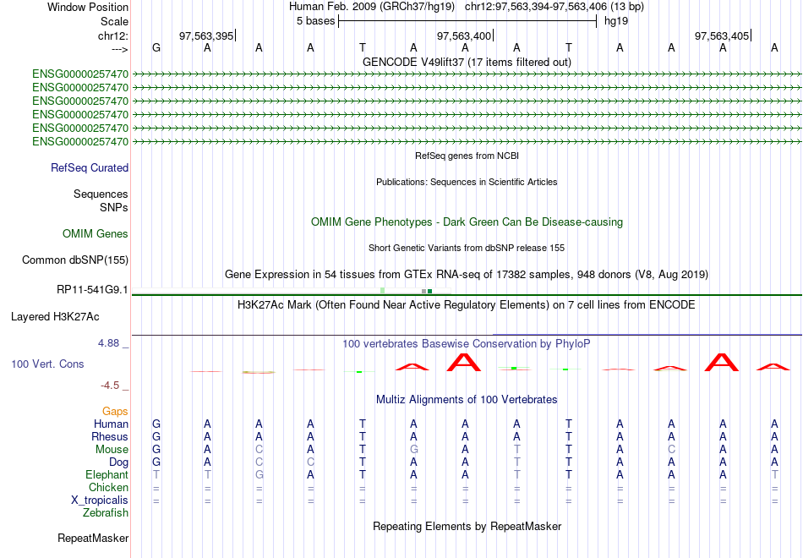Click the strand direction arrow label
Viewport: 803px width, 558px height.
[120, 49]
